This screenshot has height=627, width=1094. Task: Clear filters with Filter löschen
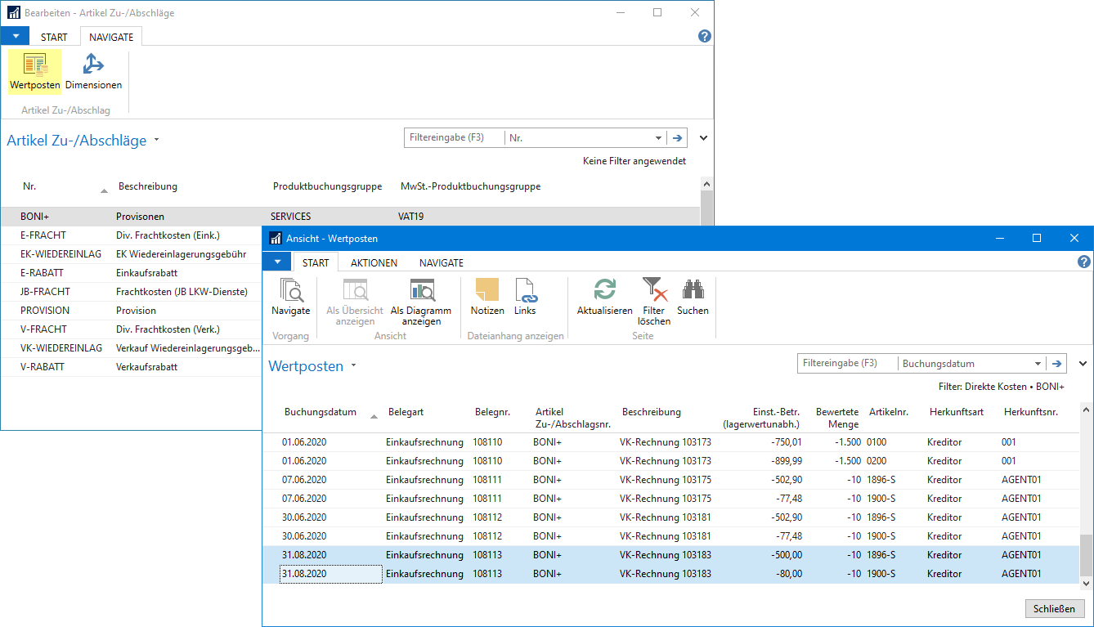pos(653,302)
